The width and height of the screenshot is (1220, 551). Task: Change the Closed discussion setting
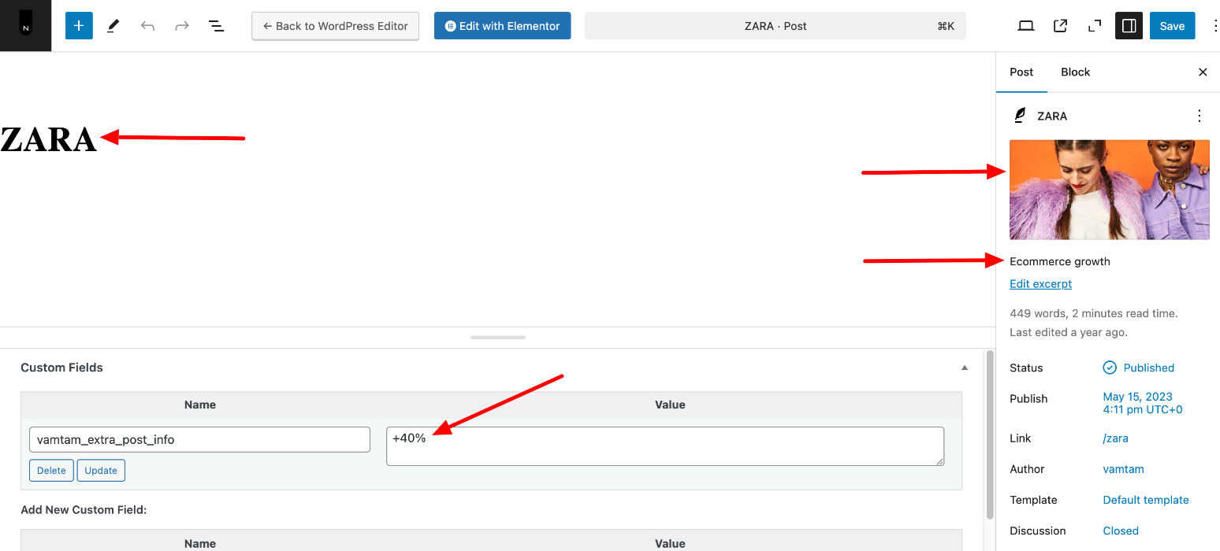(x=1121, y=531)
